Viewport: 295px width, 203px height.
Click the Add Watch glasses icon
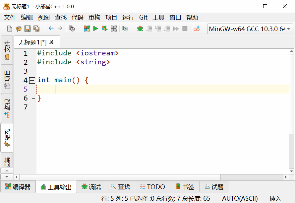click(x=197, y=29)
